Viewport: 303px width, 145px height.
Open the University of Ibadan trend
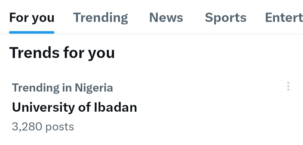click(x=74, y=107)
